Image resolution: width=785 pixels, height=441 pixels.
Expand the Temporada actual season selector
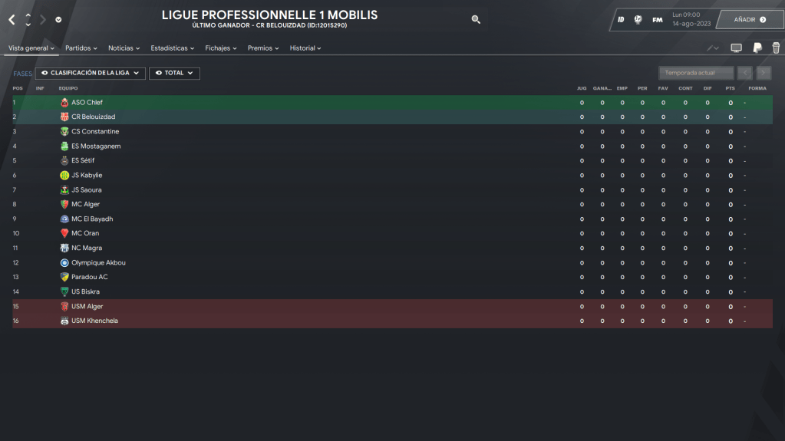pyautogui.click(x=695, y=74)
